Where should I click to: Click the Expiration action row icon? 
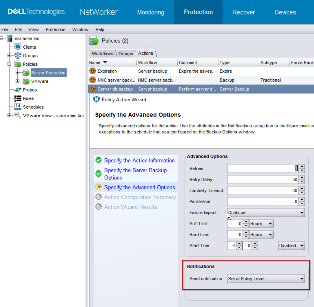point(93,71)
